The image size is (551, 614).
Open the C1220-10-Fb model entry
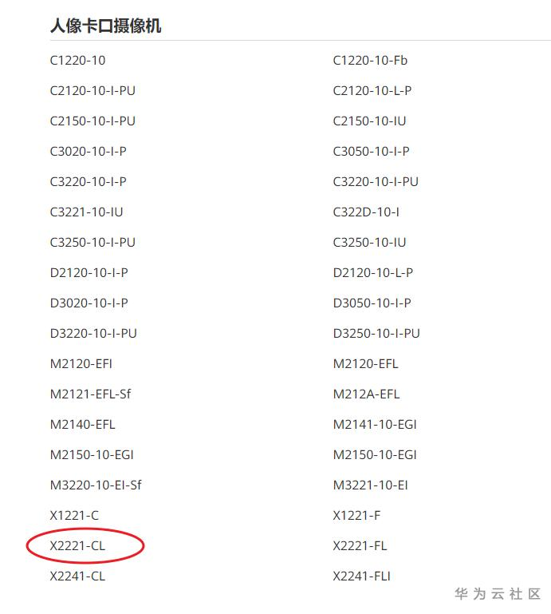(x=370, y=61)
